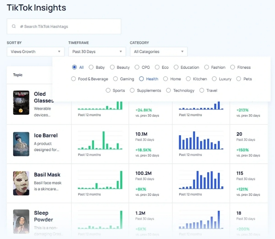Click the search magnifier icon
The width and height of the screenshot is (275, 239).
pos(14,26)
